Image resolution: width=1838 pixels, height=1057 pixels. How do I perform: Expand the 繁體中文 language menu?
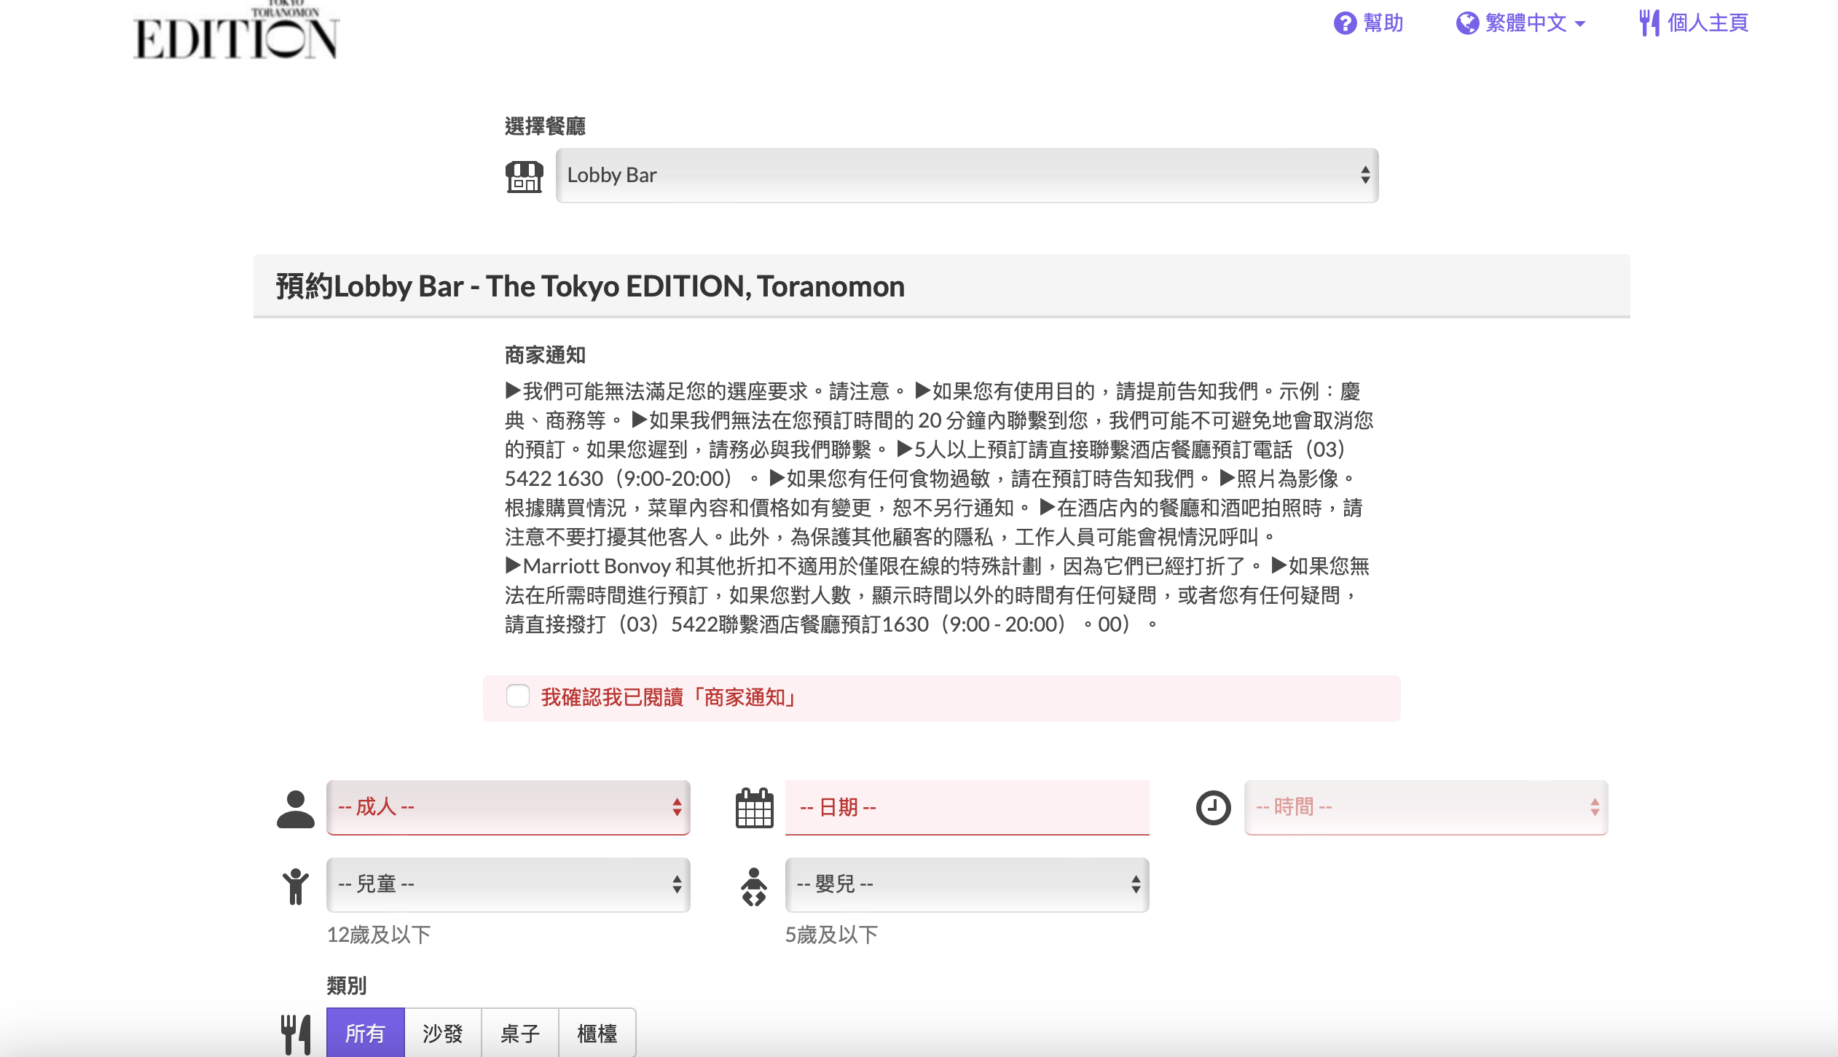point(1535,23)
